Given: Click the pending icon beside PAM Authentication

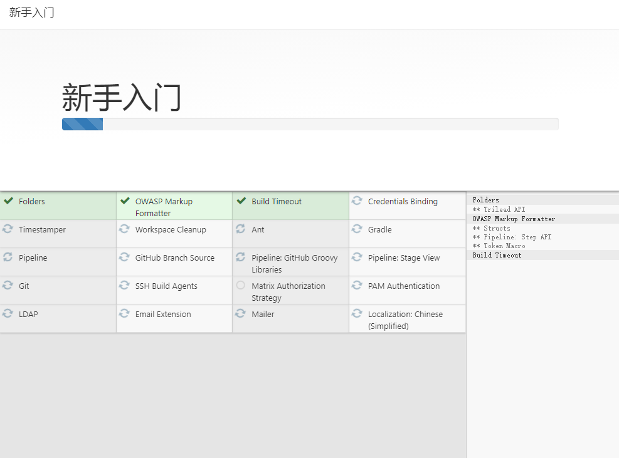Looking at the screenshot, I should pos(357,285).
